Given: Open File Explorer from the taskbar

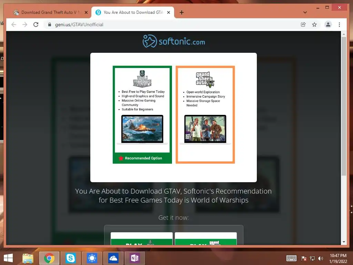Looking at the screenshot, I should click(x=28, y=258).
